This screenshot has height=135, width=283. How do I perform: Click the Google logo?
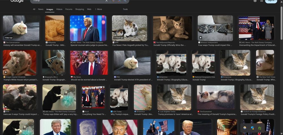coord(17,1)
